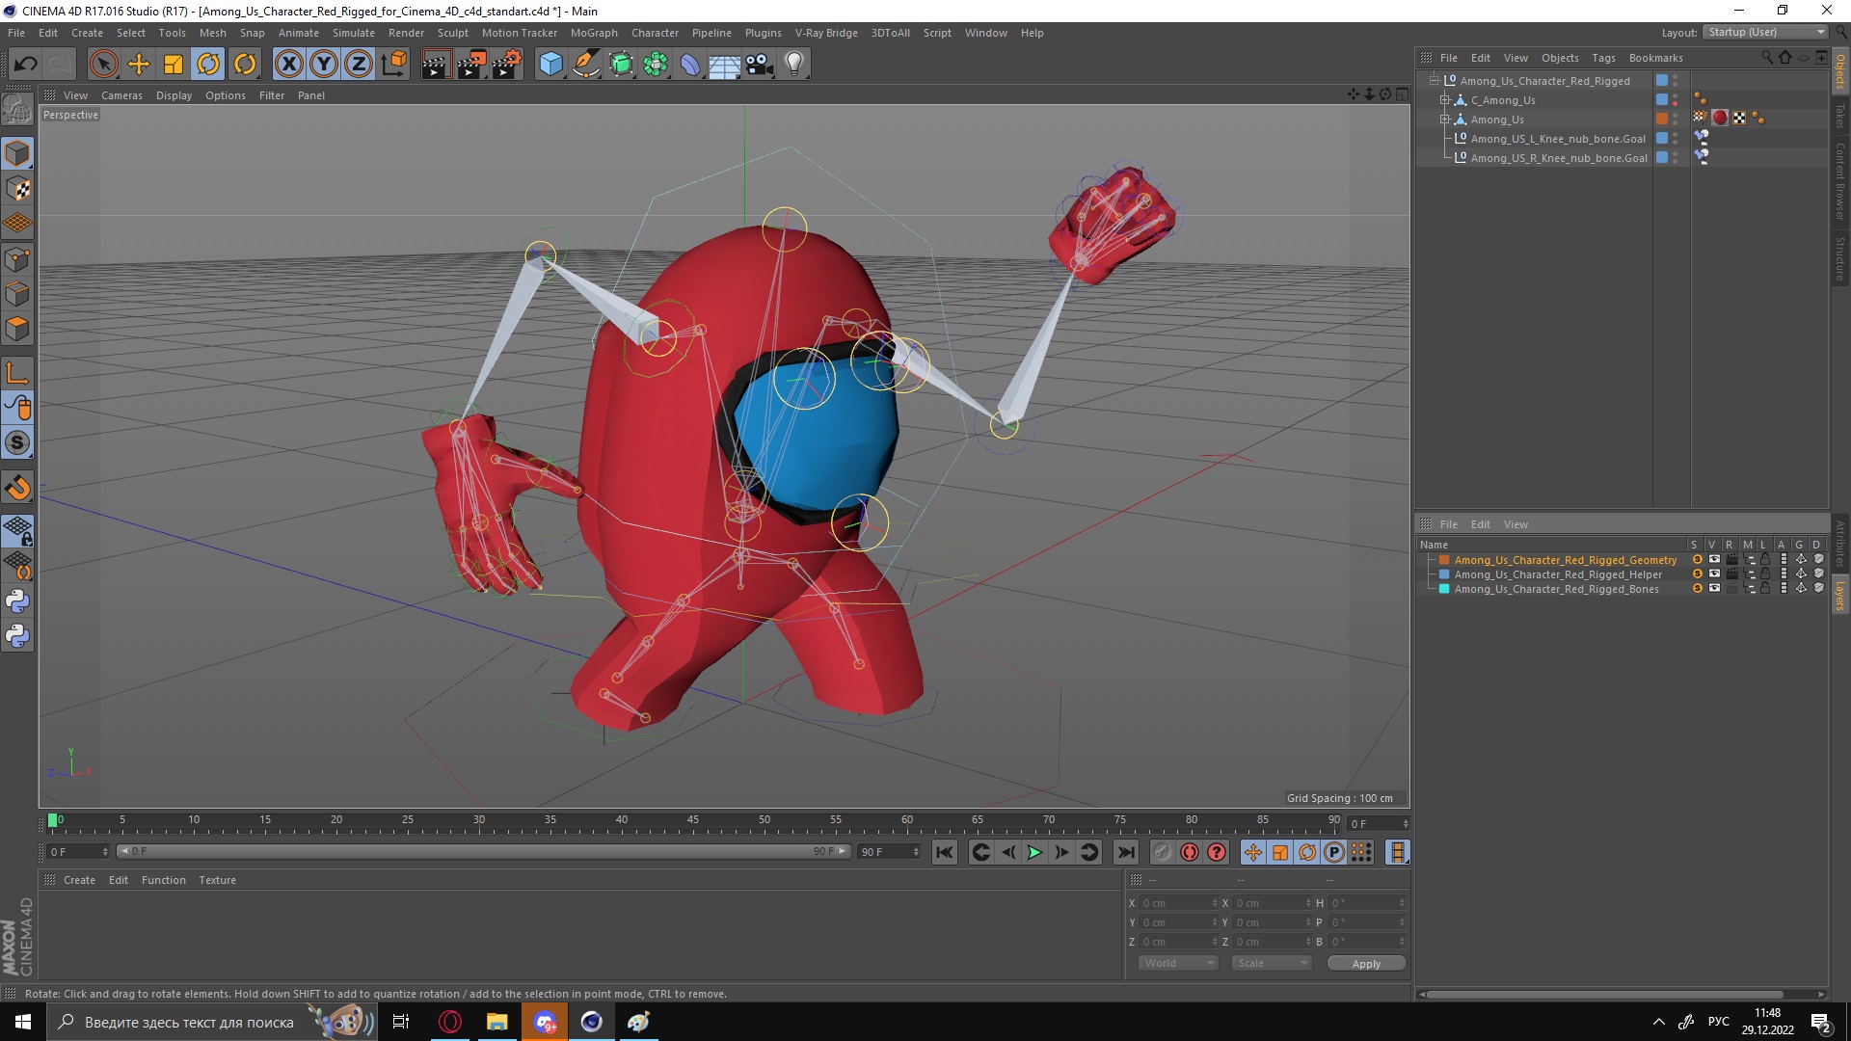Open viewport Cameras menu

(121, 95)
